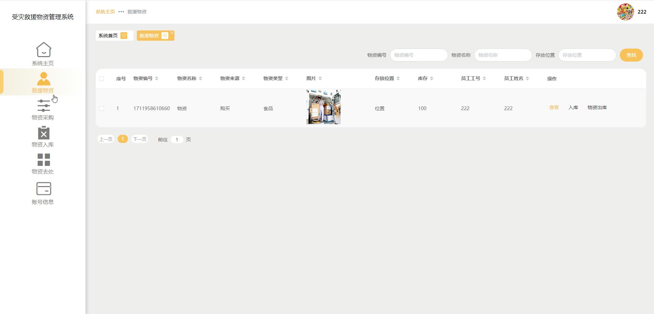
Task: Sort table by 物资来源 column arrows
Action: [x=244, y=78]
